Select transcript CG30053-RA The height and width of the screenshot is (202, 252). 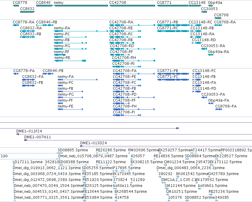[204, 49]
